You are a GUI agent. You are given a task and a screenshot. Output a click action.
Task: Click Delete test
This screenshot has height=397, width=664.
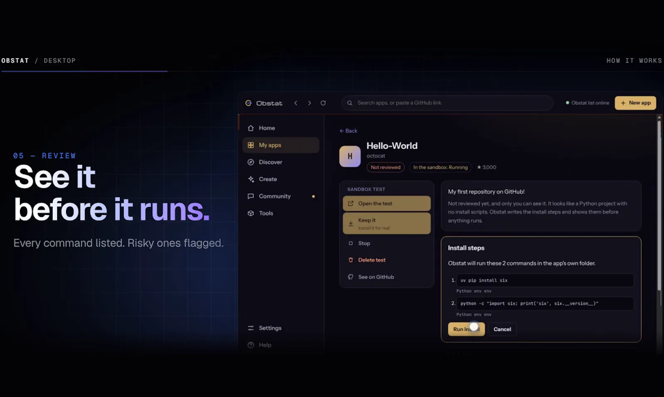tap(387, 260)
